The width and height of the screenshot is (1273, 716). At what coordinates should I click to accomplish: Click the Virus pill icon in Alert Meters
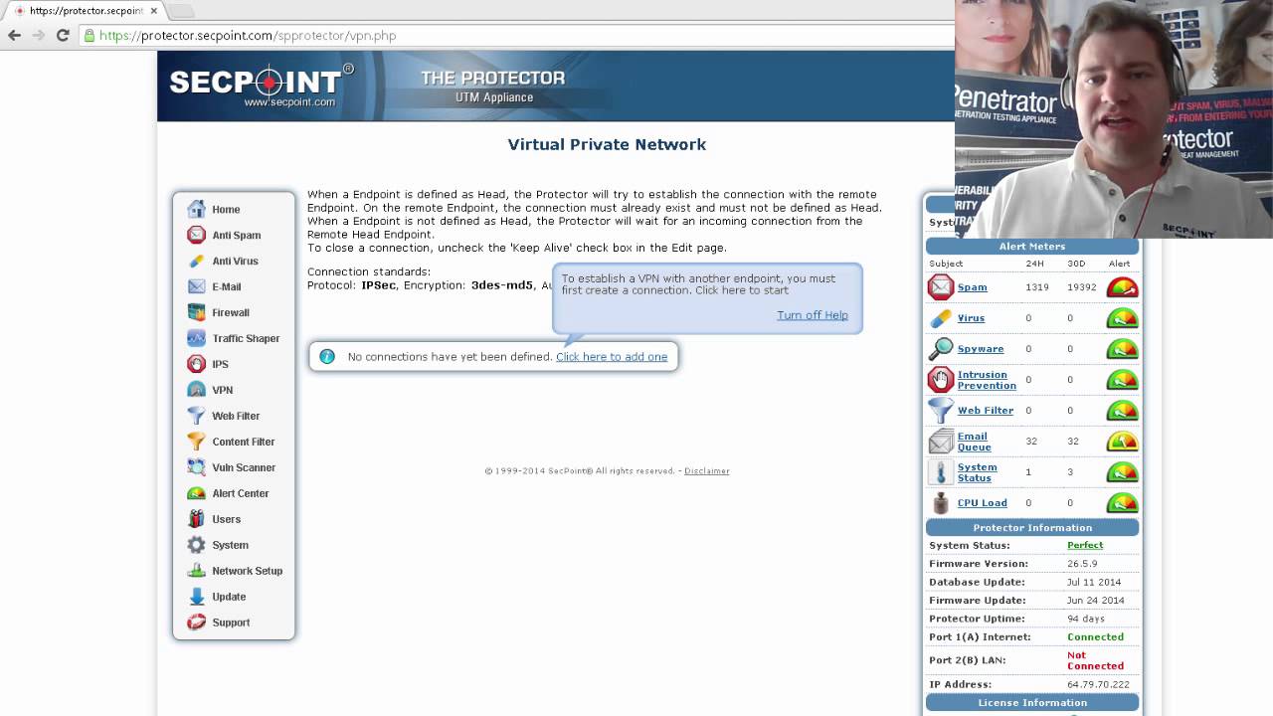pyautogui.click(x=940, y=318)
